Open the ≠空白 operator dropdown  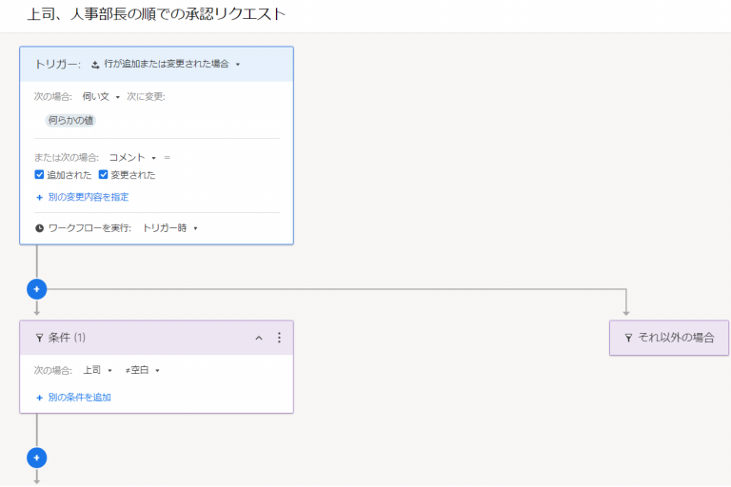click(x=143, y=370)
